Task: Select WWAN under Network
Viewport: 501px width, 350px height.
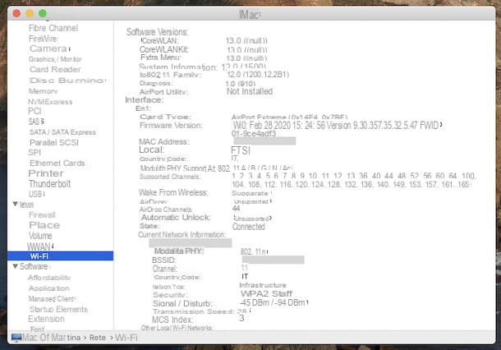Action: coord(39,246)
